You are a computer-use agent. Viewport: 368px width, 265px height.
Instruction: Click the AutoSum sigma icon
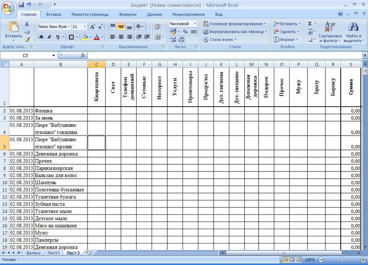(x=310, y=23)
